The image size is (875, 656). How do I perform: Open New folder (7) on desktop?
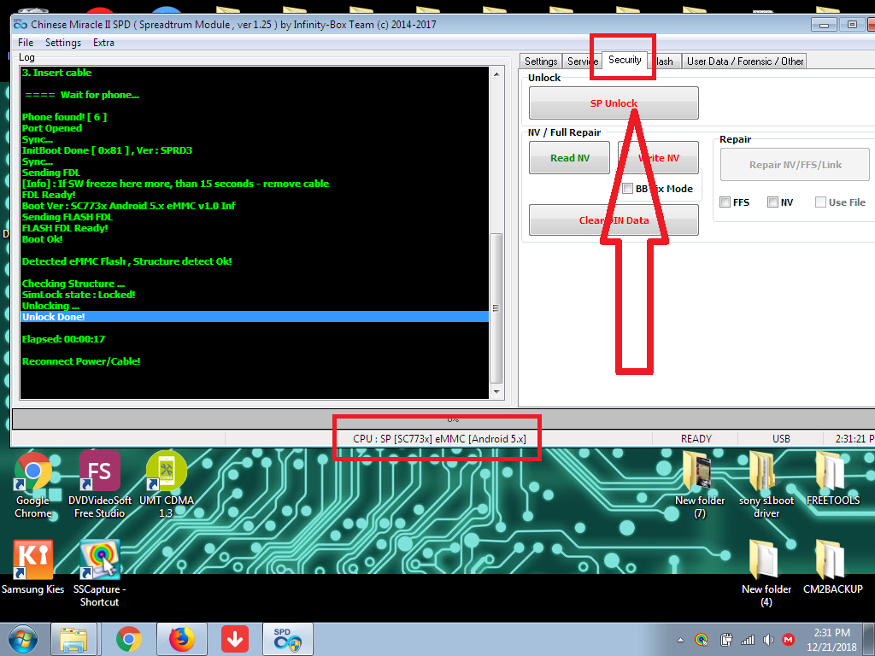pyautogui.click(x=700, y=484)
